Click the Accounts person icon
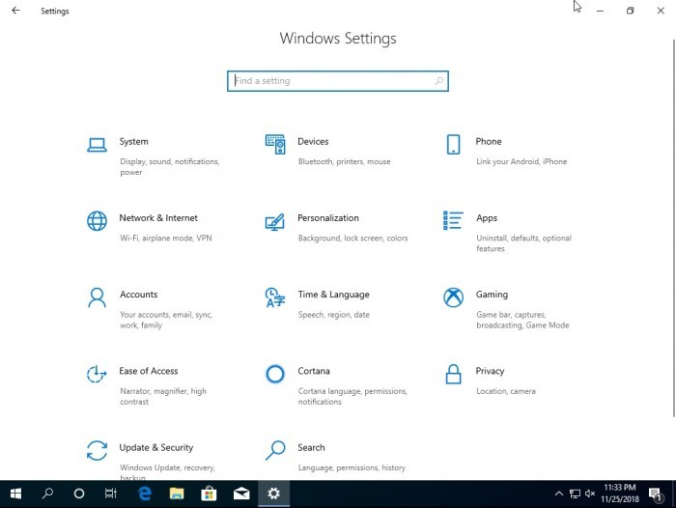This screenshot has height=508, width=676. 97,297
